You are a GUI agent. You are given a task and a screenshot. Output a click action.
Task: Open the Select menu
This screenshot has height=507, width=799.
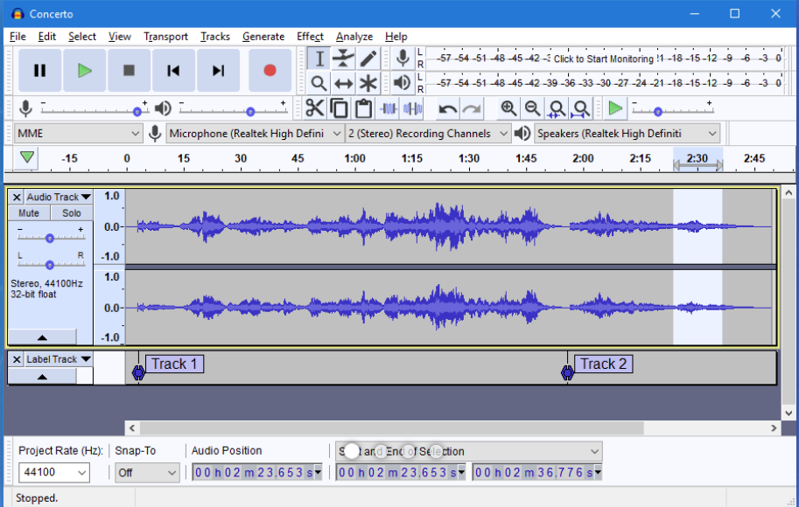(x=82, y=37)
